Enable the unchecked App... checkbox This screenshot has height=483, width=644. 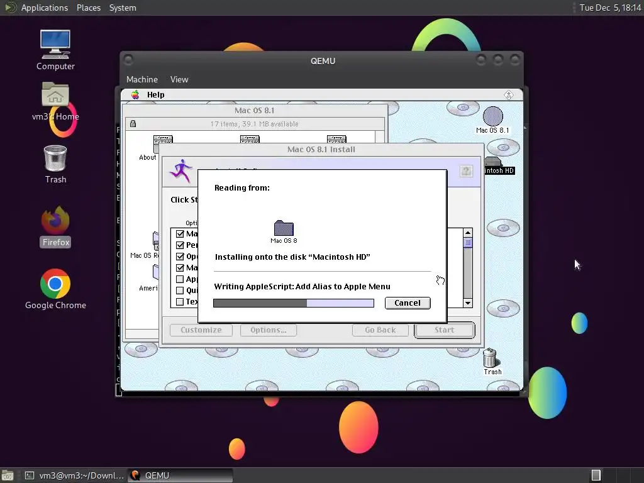[180, 279]
